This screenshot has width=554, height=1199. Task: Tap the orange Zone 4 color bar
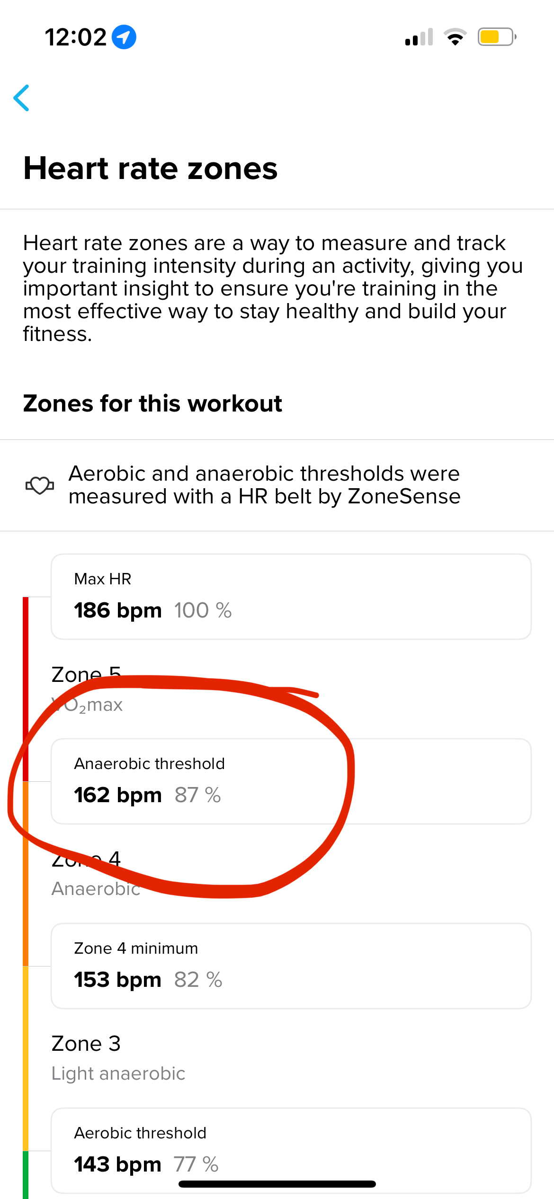pos(26,874)
